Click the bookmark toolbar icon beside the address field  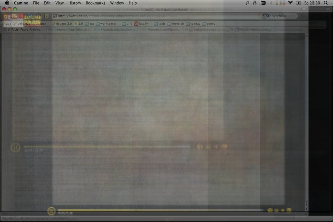tap(47, 16)
